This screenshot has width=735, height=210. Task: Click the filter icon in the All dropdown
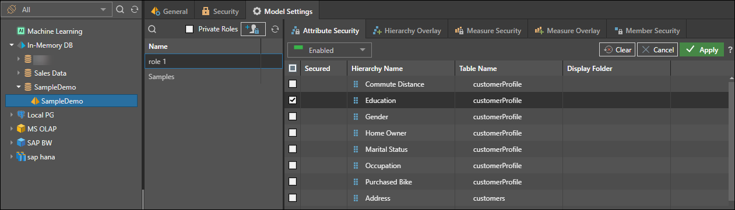[x=12, y=10]
